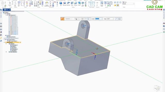Uncheck the Linear 14 dimension checkbox
This screenshot has height=92, width=165.
pyautogui.click(x=9, y=33)
